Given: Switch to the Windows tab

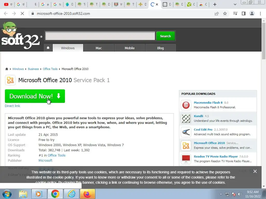Looking at the screenshot, I should click(x=68, y=48).
